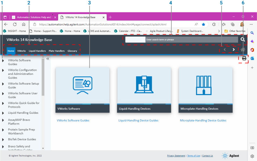257x161 pixels.
Task: Open the search scope dropdown
Action: (135, 40)
